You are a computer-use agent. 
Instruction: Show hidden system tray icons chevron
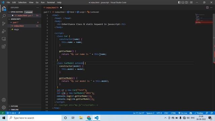click(x=165, y=118)
